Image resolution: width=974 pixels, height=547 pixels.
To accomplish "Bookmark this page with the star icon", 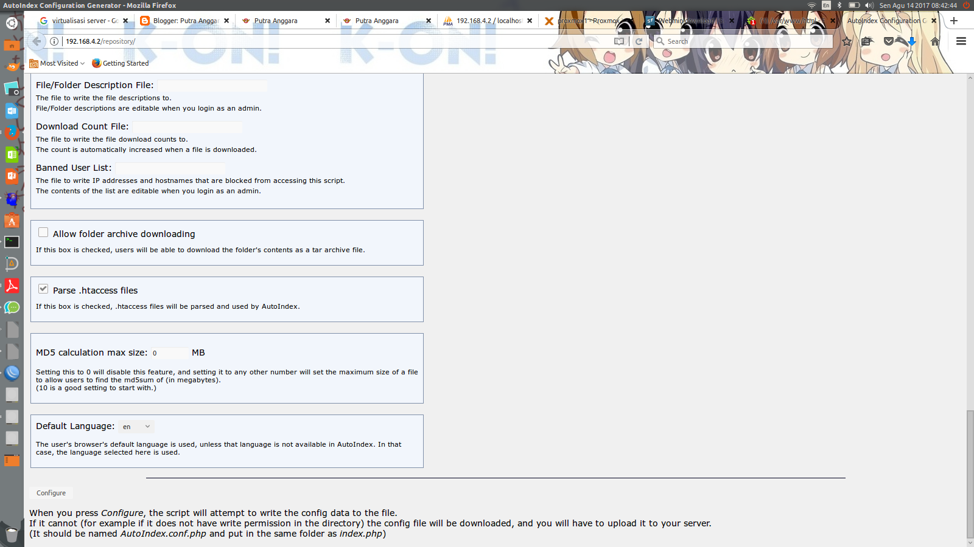I will point(847,41).
